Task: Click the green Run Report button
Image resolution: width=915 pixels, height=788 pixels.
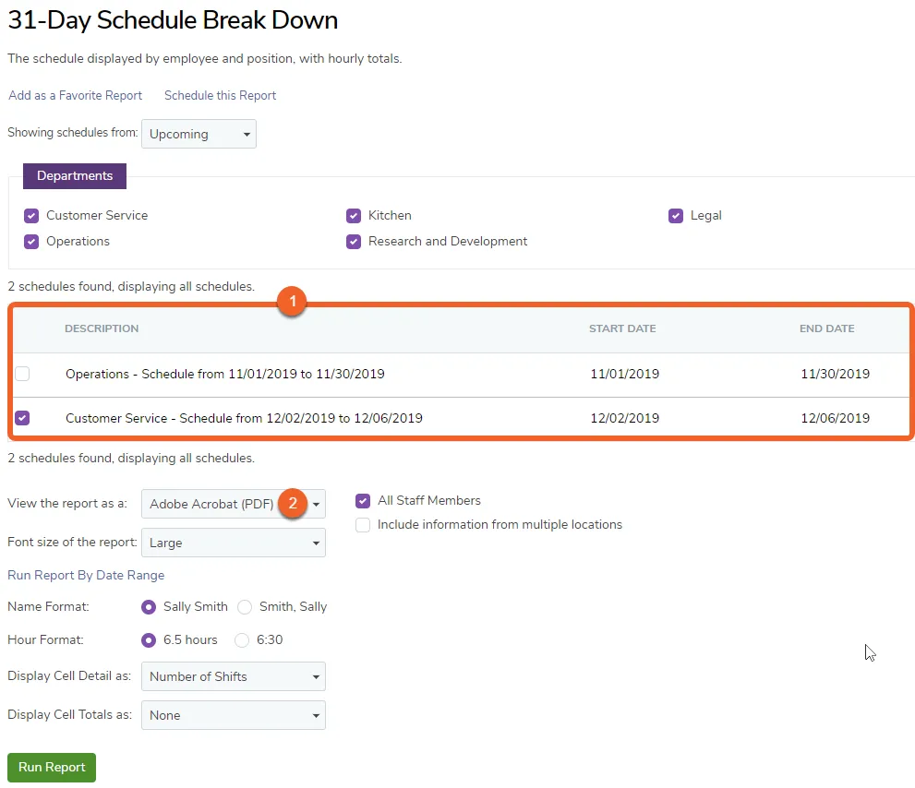Action: pos(52,767)
